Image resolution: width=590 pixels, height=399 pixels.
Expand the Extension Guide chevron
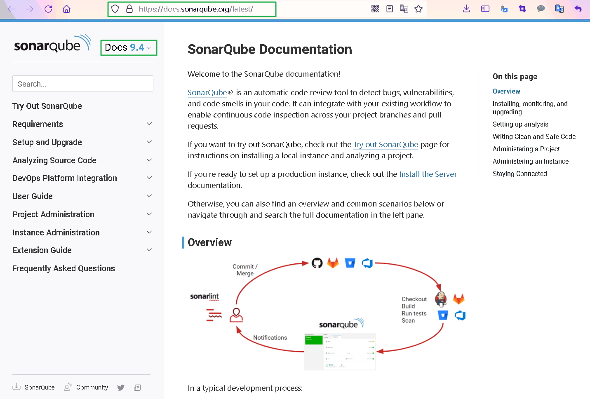[149, 250]
